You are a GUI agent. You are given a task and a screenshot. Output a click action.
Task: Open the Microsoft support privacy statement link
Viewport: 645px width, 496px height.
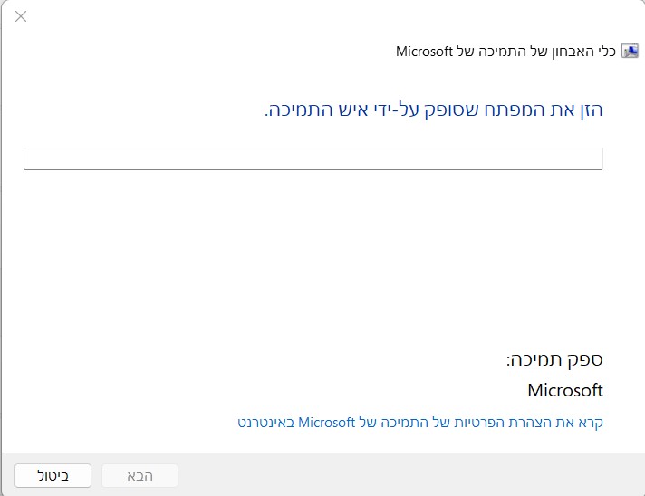click(420, 422)
